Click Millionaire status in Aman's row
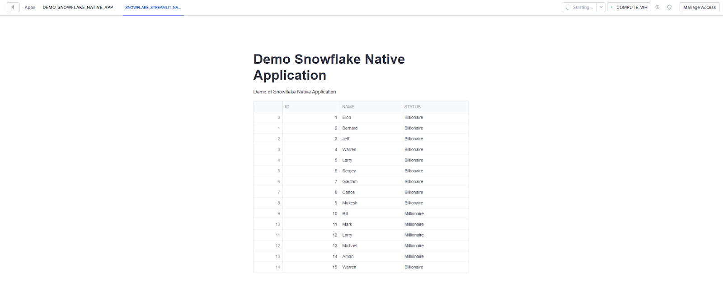 click(x=435, y=257)
